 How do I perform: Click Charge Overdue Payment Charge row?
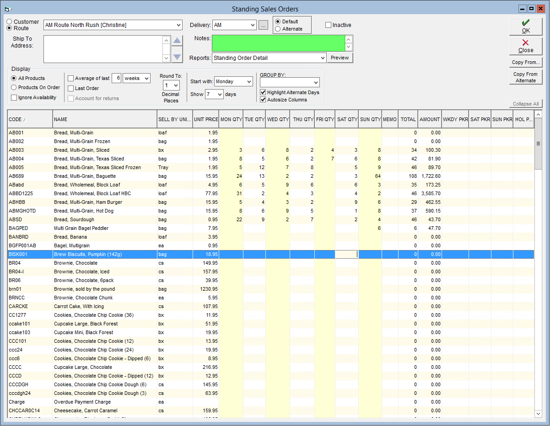(270, 402)
